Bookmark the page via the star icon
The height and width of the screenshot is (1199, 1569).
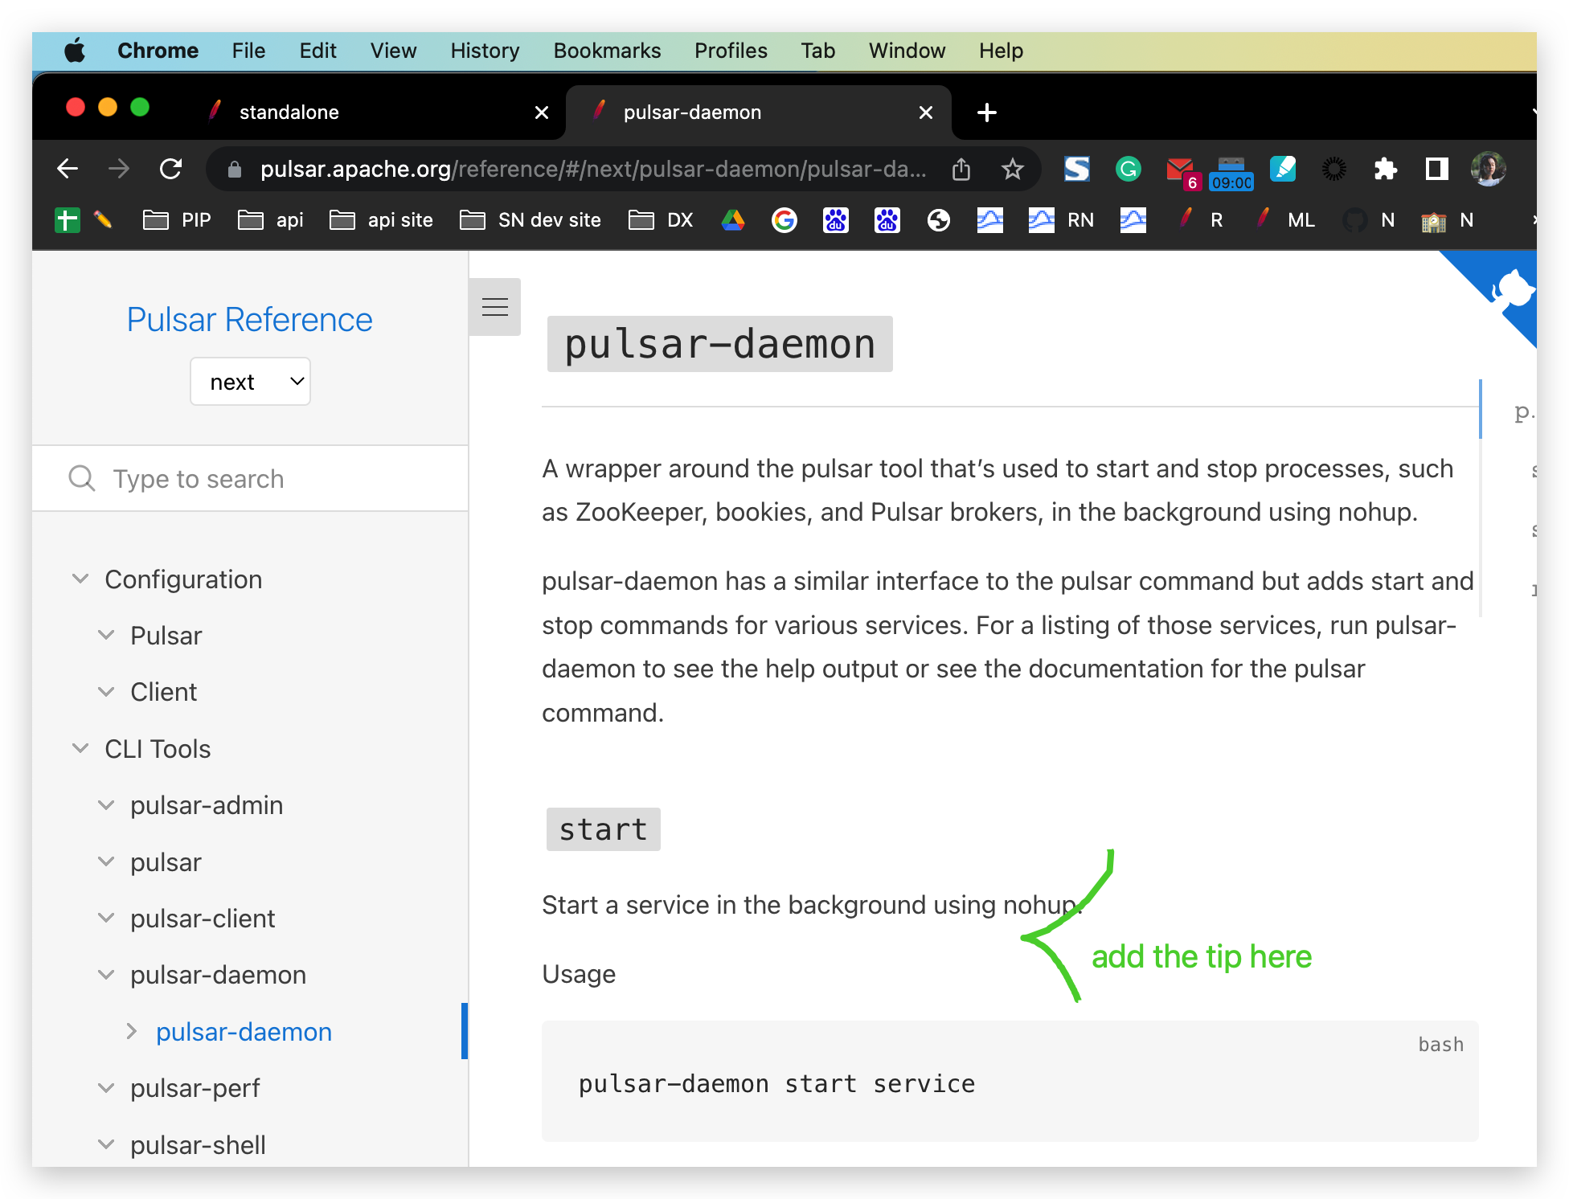(1012, 169)
